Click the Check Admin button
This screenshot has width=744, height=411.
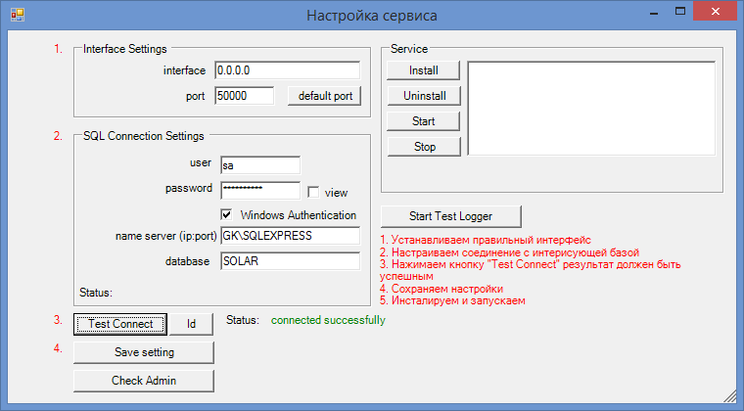143,380
